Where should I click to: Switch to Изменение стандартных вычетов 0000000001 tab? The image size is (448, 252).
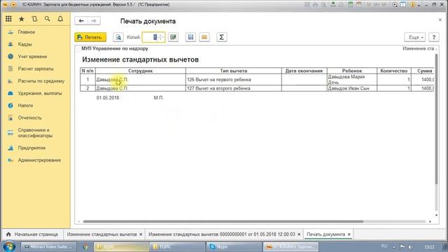222,234
